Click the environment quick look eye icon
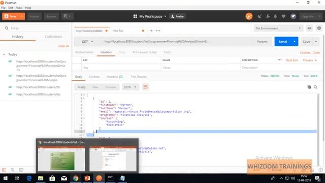 pos(309,28)
